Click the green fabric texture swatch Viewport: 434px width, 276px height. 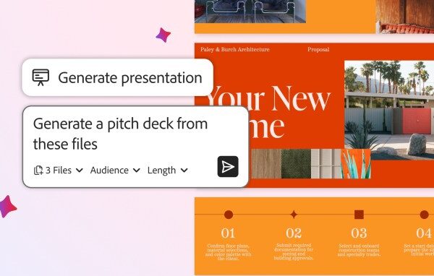[x=296, y=164]
